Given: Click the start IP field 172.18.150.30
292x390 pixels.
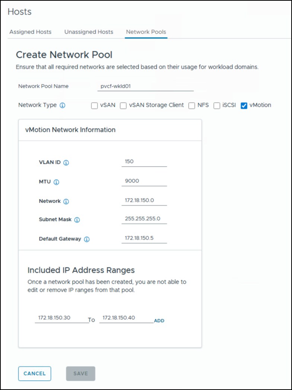Looking at the screenshot, I should click(62, 318).
